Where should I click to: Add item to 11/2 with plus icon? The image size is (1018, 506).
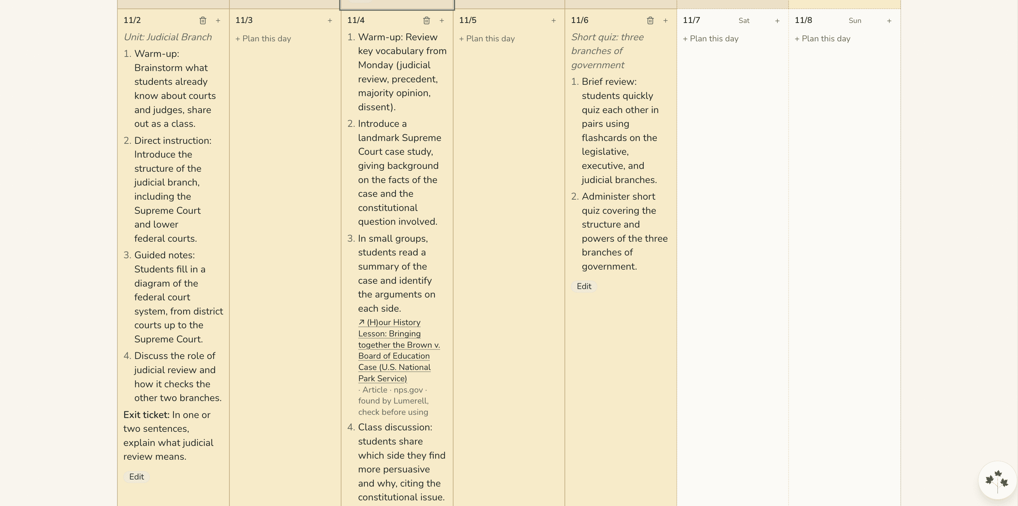click(218, 20)
